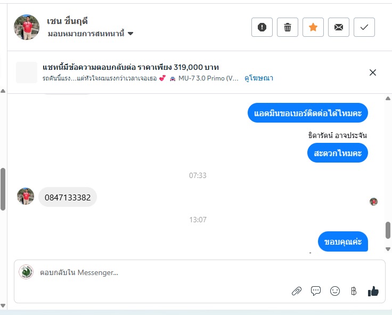Open saved replies speech bubble icon

point(316,291)
